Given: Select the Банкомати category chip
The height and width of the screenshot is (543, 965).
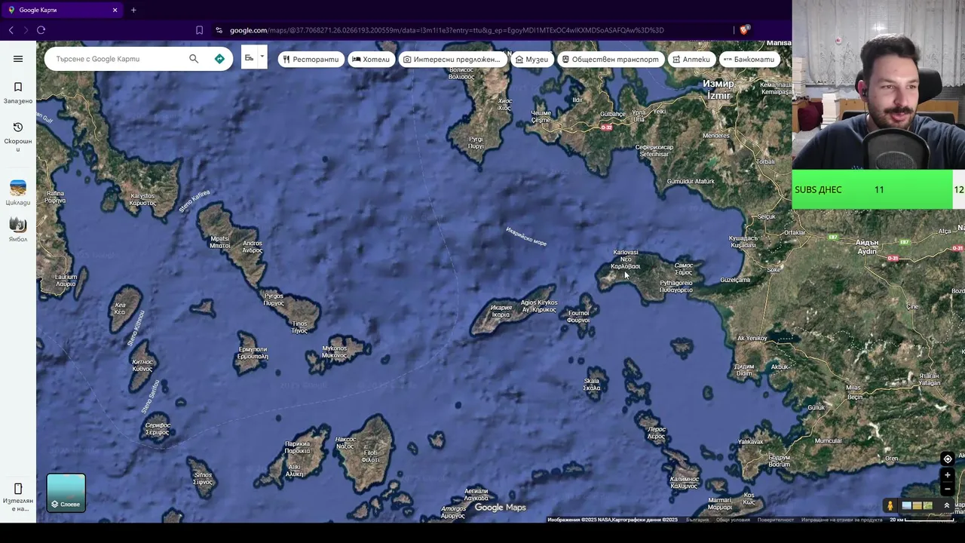Looking at the screenshot, I should pyautogui.click(x=749, y=59).
